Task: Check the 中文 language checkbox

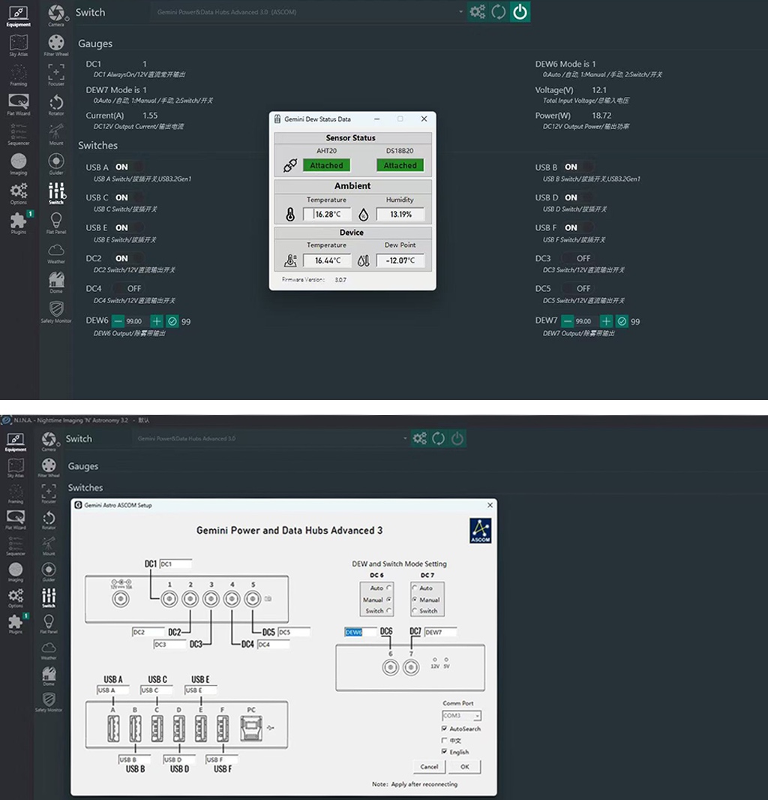Action: click(444, 740)
